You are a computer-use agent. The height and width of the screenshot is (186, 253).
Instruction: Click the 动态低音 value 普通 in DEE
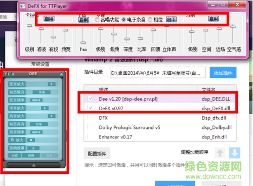click(x=41, y=92)
